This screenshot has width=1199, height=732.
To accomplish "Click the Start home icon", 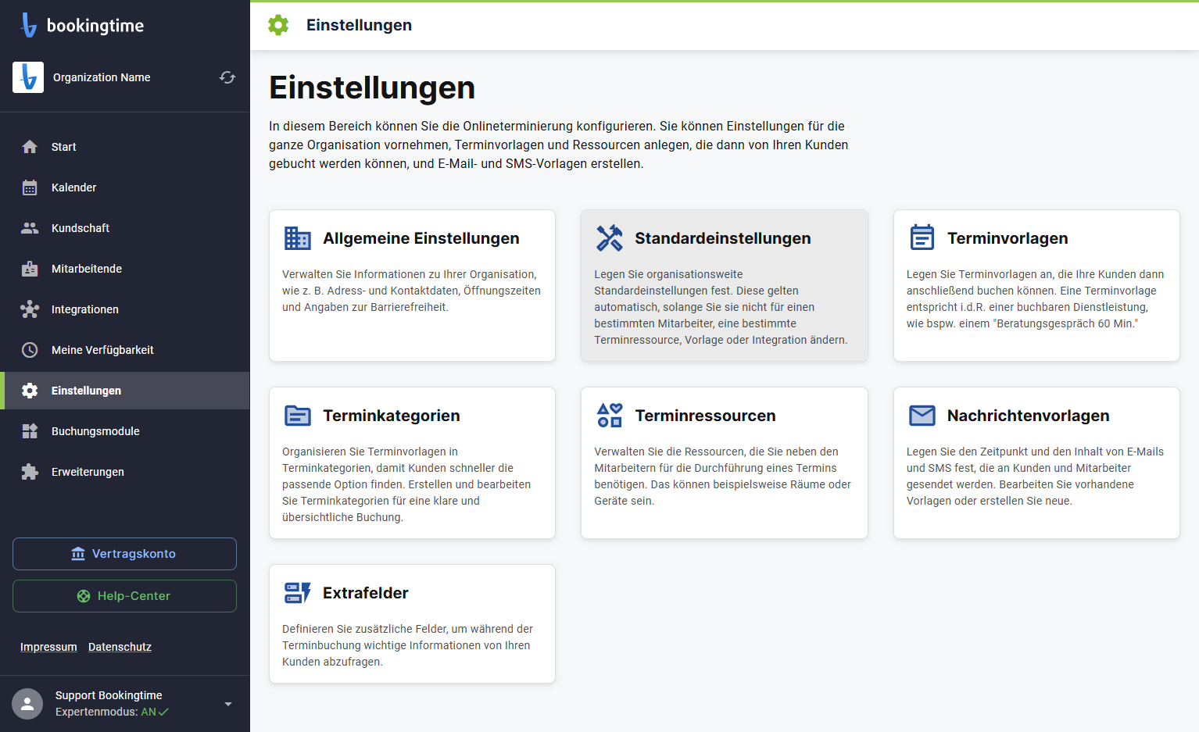I will (x=30, y=147).
